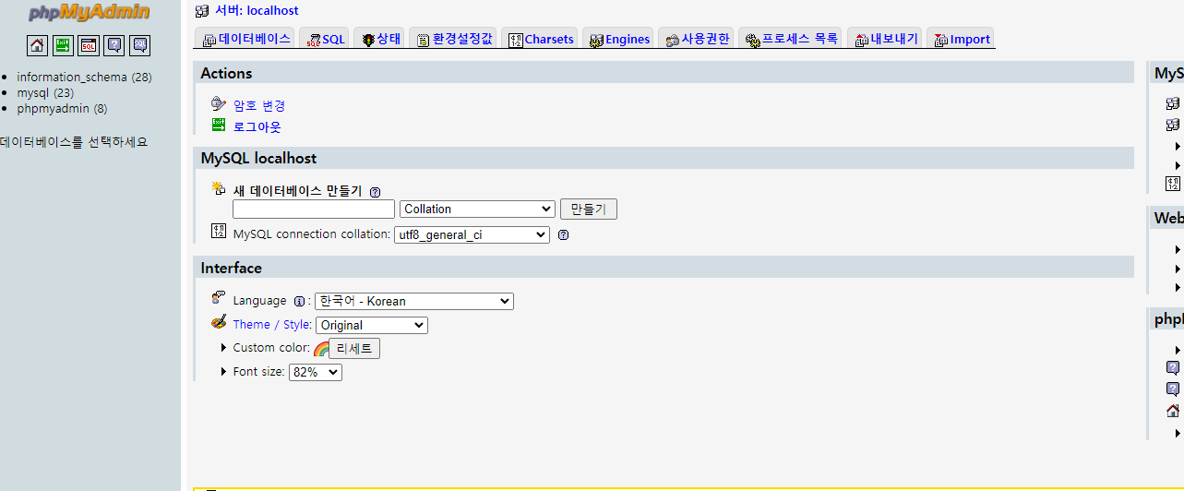The height and width of the screenshot is (491, 1184).
Task: Open the Original theme dropdown
Action: [x=372, y=325]
